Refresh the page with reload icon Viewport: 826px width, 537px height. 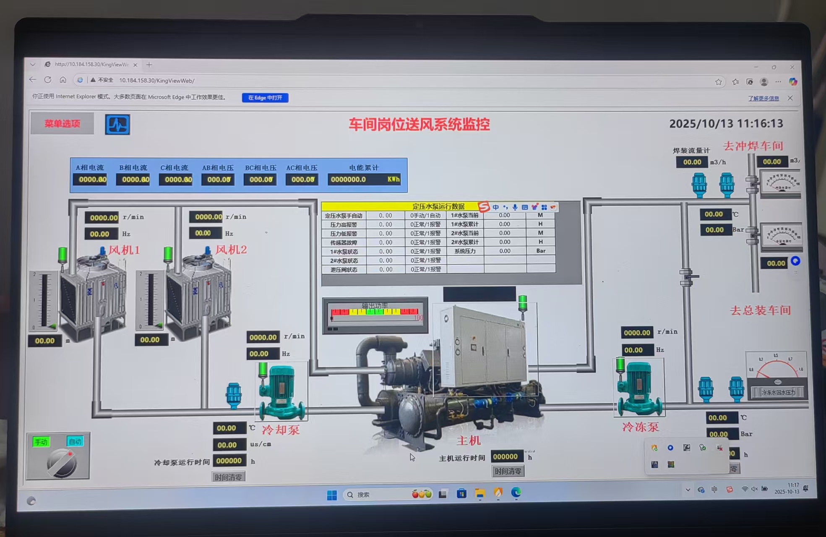48,80
